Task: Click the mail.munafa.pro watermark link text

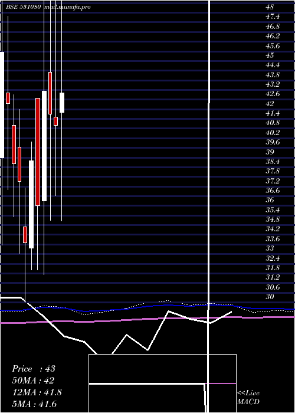Action: click(67, 7)
